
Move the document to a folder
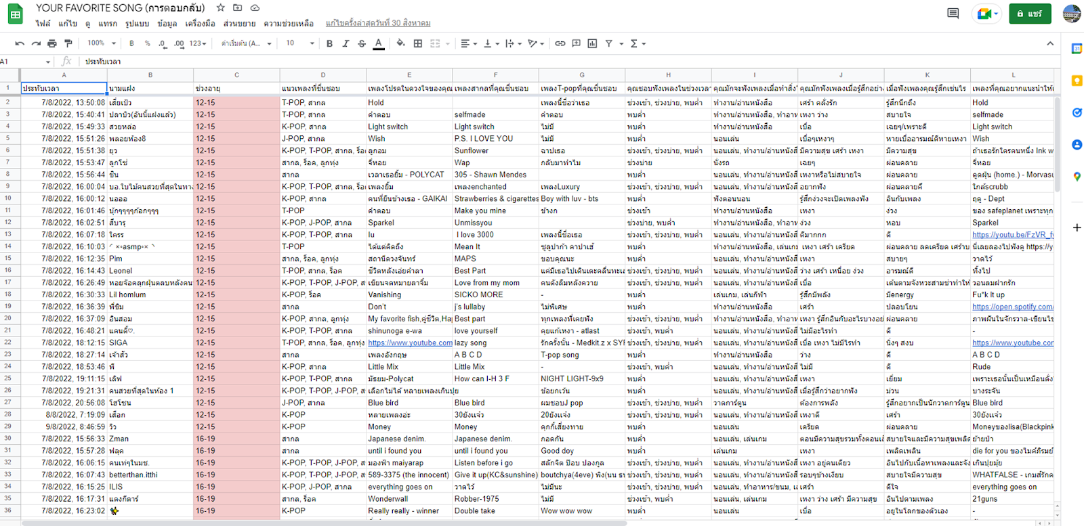(237, 8)
